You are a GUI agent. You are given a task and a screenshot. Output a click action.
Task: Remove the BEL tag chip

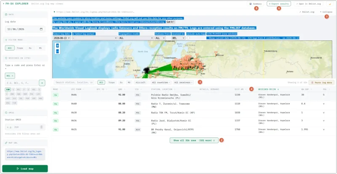pos(13,76)
